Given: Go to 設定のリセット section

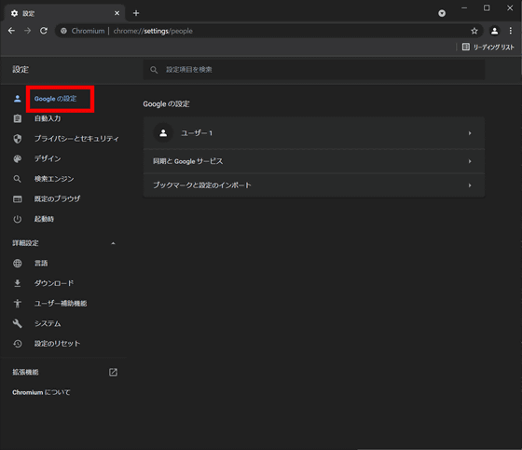Looking at the screenshot, I should (x=57, y=344).
